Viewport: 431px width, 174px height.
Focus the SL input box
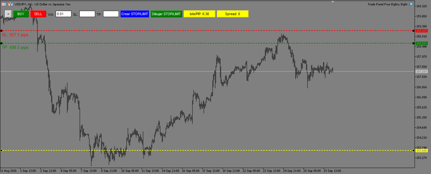point(87,14)
